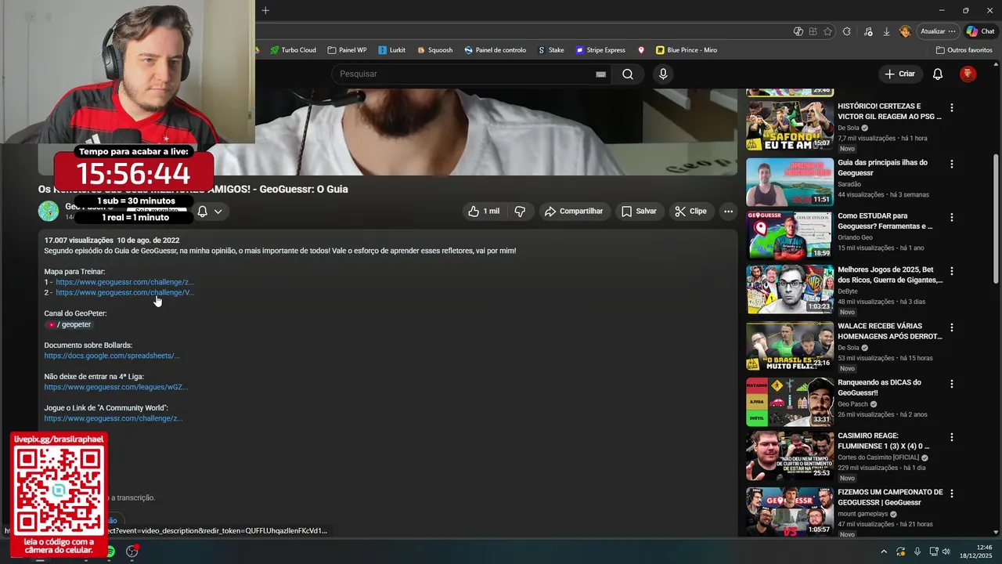
Task: Open Painel WP bookmark
Action: [x=347, y=50]
